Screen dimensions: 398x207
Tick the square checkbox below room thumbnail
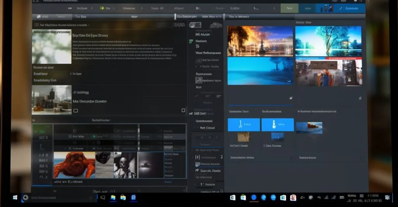(76, 110)
